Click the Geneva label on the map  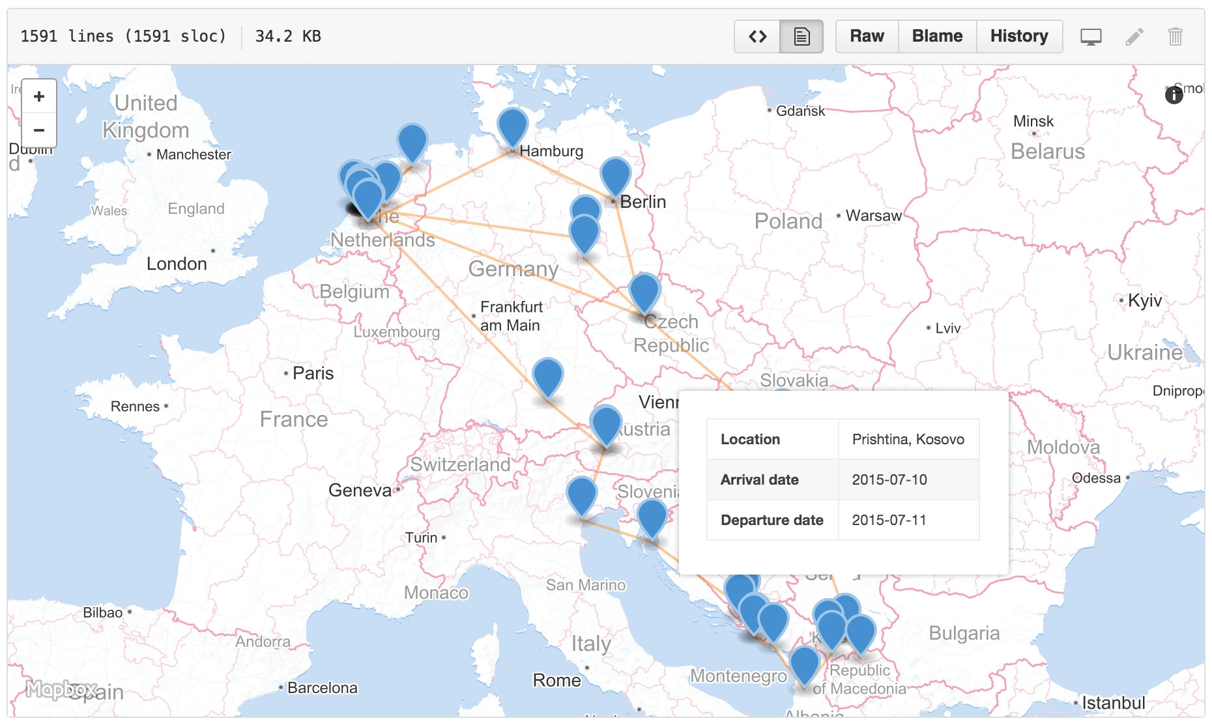[x=360, y=491]
